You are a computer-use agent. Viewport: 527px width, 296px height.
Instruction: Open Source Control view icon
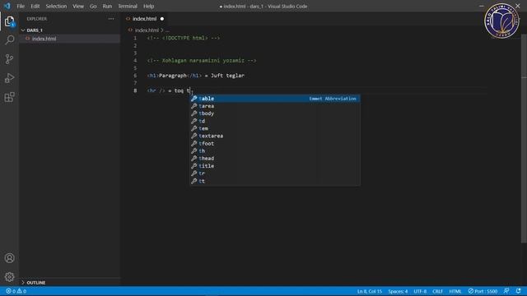click(x=9, y=59)
